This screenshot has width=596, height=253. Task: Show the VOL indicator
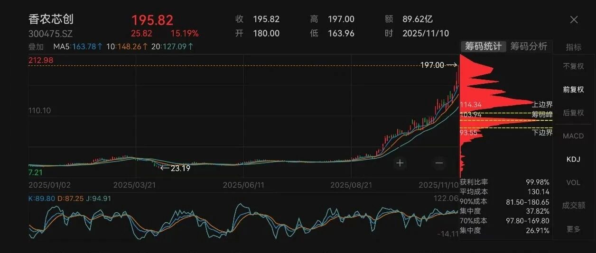[x=573, y=182]
